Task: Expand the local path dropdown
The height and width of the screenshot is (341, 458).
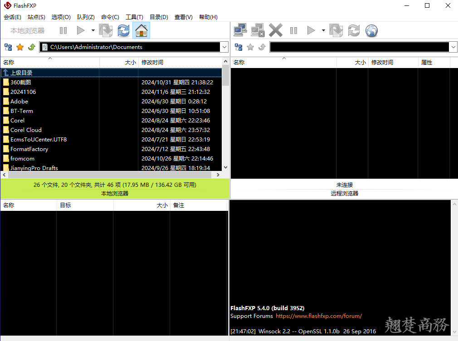Action: tap(224, 47)
